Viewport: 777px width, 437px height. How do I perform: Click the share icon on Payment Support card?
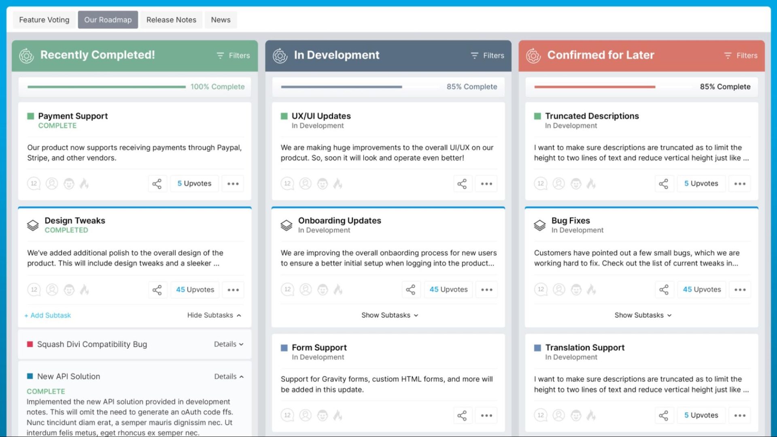pos(156,183)
